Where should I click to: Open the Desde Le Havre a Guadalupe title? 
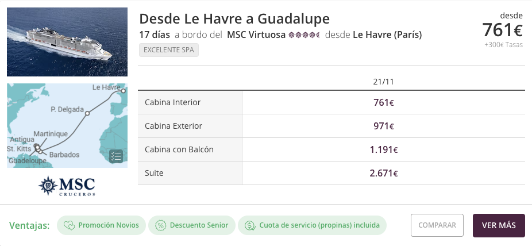(234, 18)
